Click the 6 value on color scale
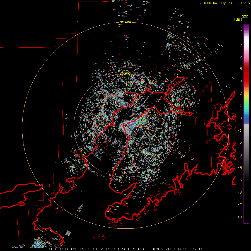 pyautogui.click(x=241, y=44)
